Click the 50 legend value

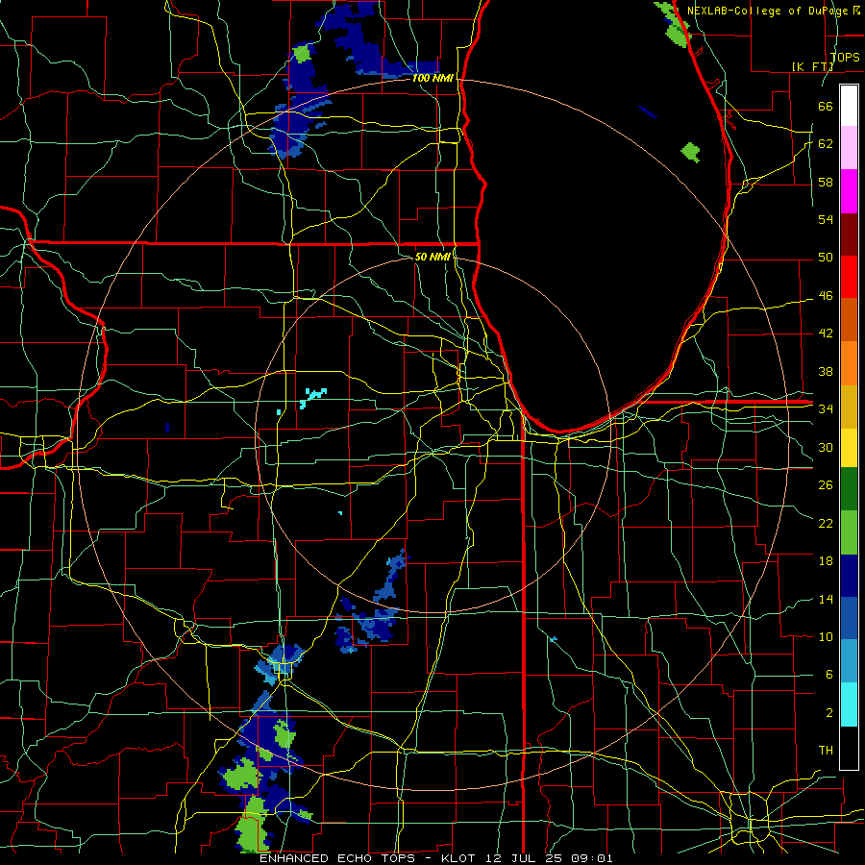826,258
